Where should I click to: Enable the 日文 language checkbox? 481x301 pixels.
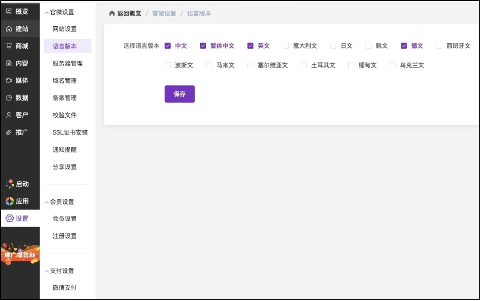coord(333,45)
